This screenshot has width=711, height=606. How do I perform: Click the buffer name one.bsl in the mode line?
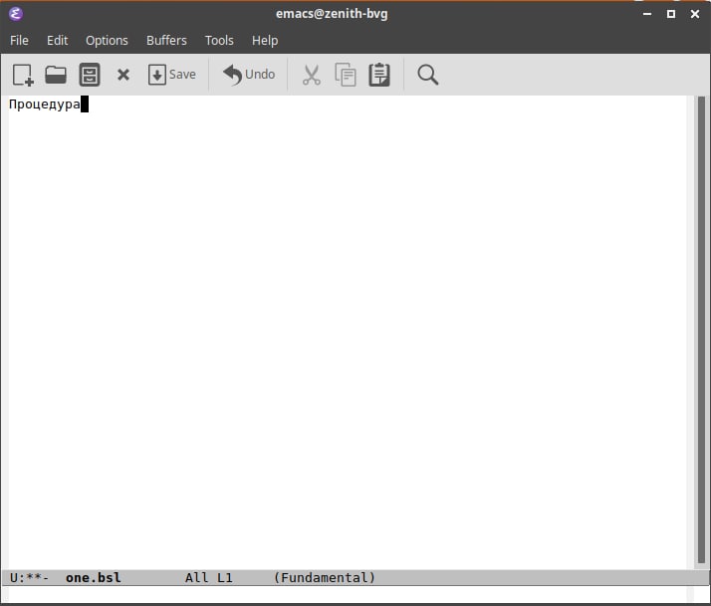pos(94,577)
